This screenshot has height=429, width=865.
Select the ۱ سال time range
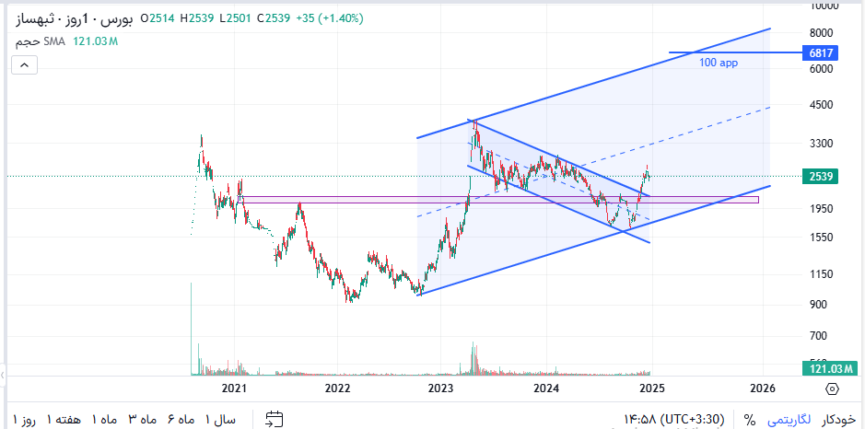tap(221, 420)
